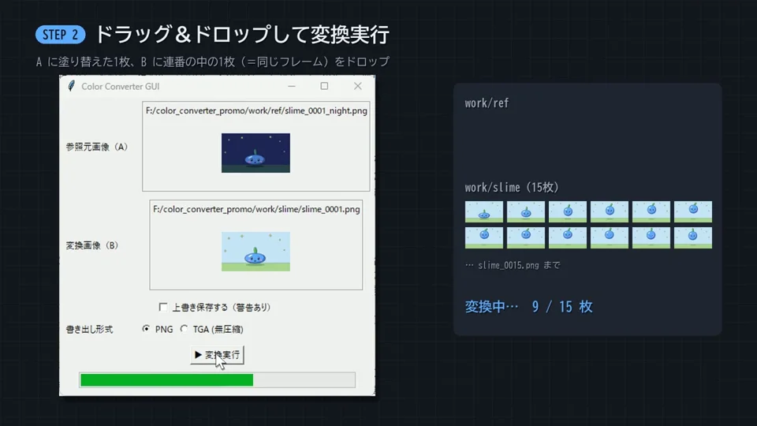Image resolution: width=757 pixels, height=426 pixels.
Task: Click the 書き出し形式 label
Action: point(89,330)
